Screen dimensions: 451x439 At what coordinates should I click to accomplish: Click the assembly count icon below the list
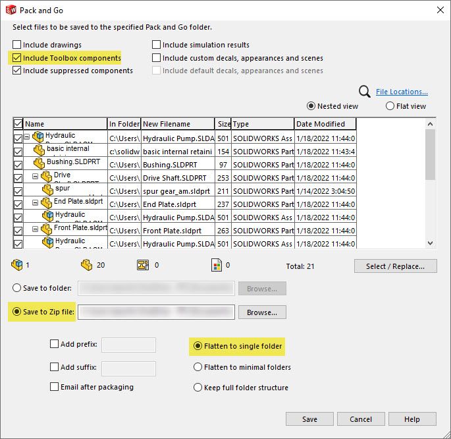(x=16, y=266)
